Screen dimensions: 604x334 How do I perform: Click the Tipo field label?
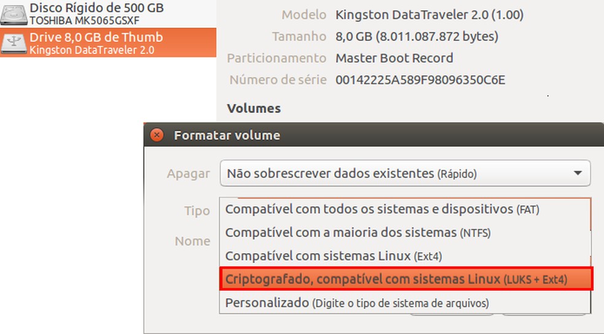point(196,211)
